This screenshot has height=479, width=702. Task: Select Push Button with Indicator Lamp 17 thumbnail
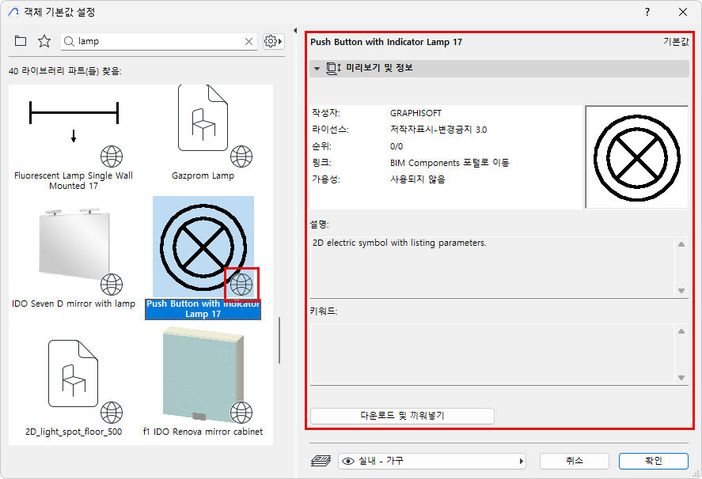[203, 247]
